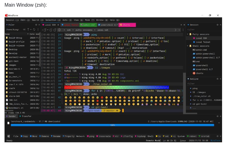Switch to the Sender tab

[11, 116]
